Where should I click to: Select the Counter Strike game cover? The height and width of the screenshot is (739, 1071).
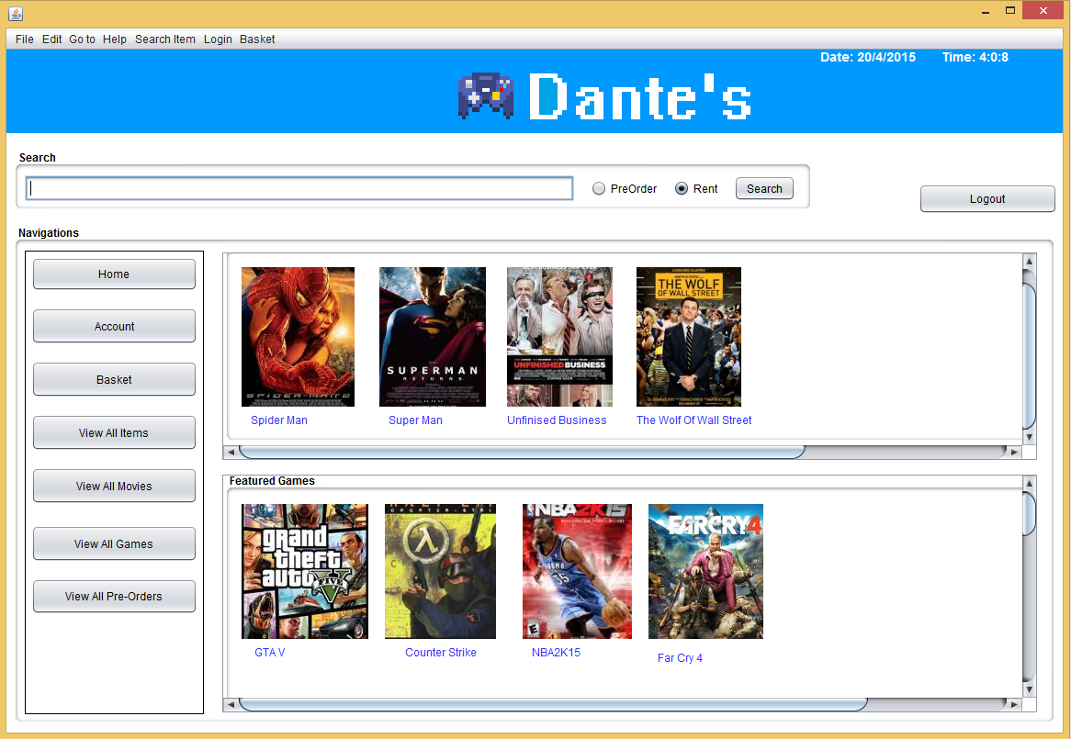pyautogui.click(x=440, y=571)
